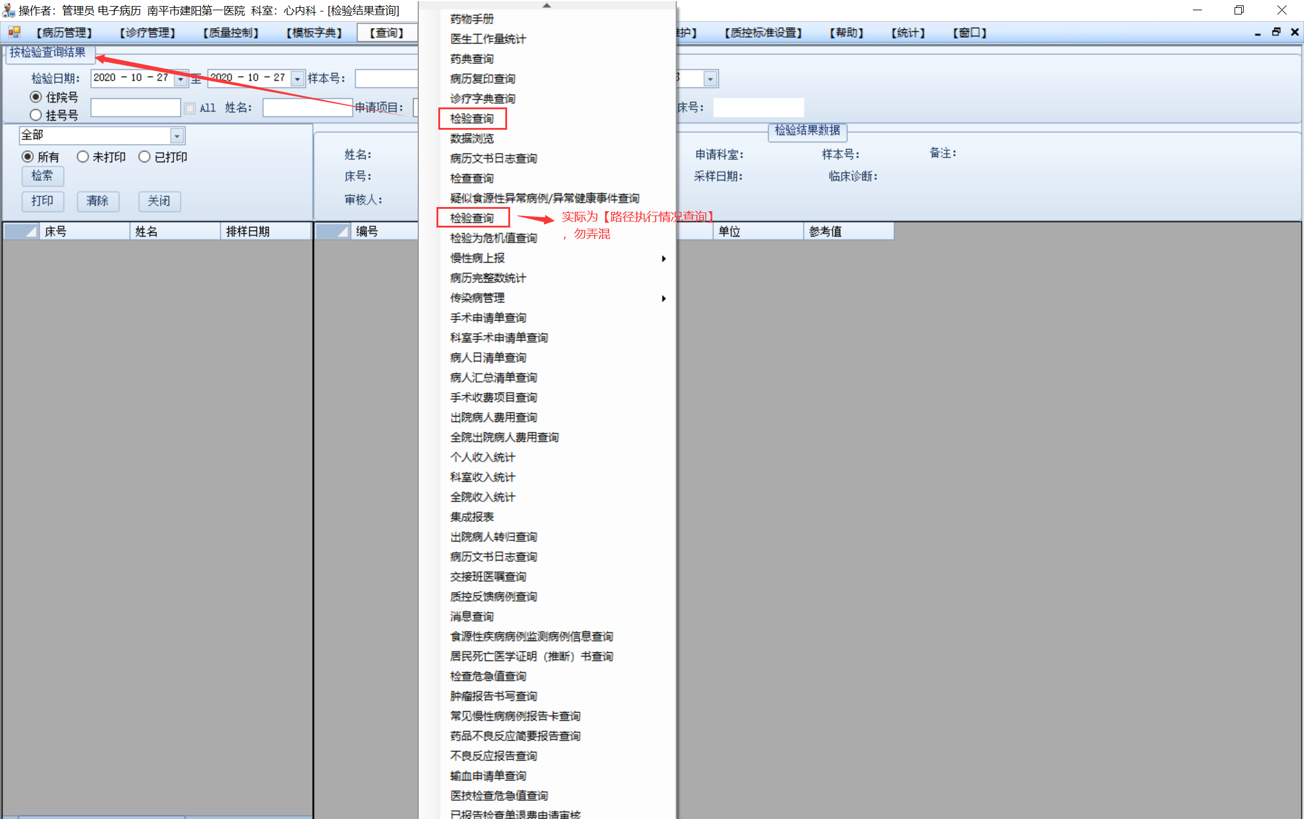1304x819 pixels.
Task: Choose 检验为危机值查询 from the menu
Action: point(493,238)
